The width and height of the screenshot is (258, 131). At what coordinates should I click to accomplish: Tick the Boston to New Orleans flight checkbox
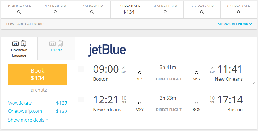click(x=81, y=69)
